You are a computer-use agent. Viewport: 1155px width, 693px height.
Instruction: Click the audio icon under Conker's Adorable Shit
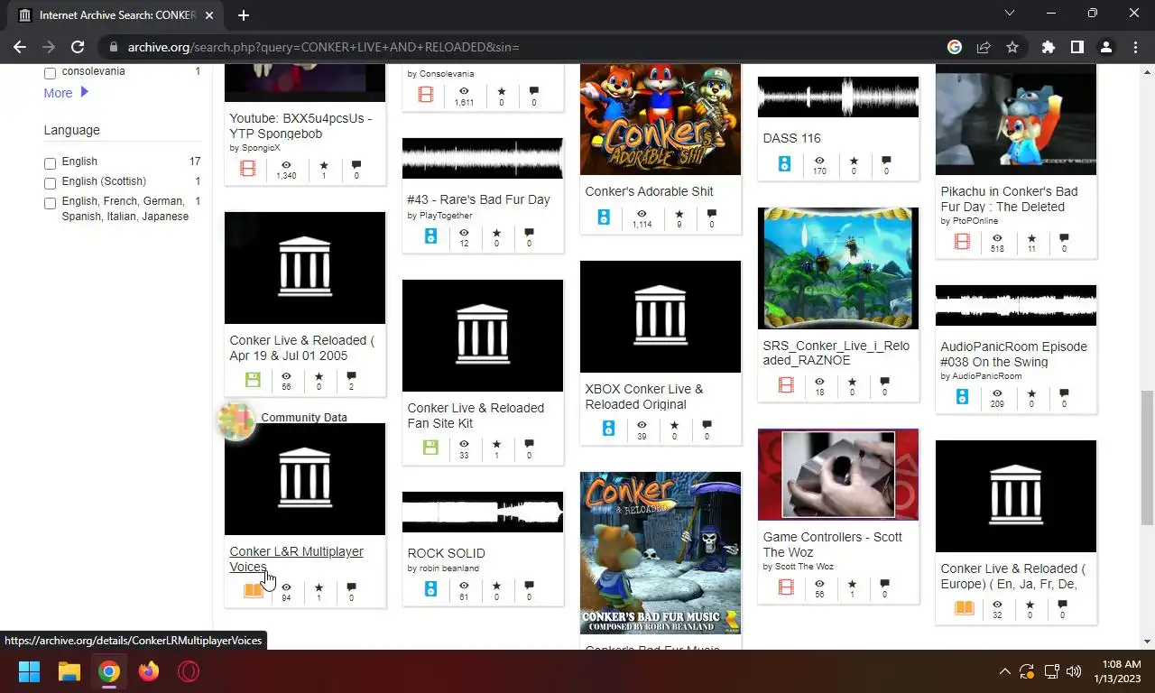(x=604, y=217)
